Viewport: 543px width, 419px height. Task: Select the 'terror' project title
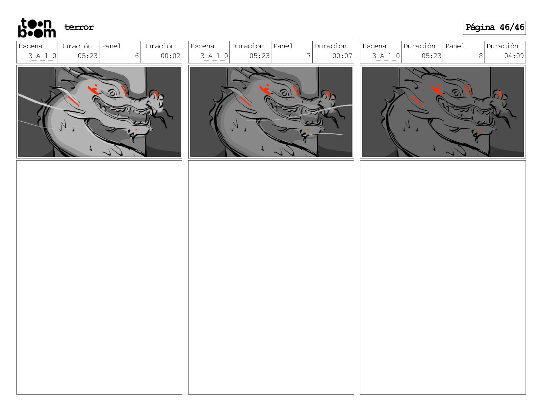click(79, 27)
